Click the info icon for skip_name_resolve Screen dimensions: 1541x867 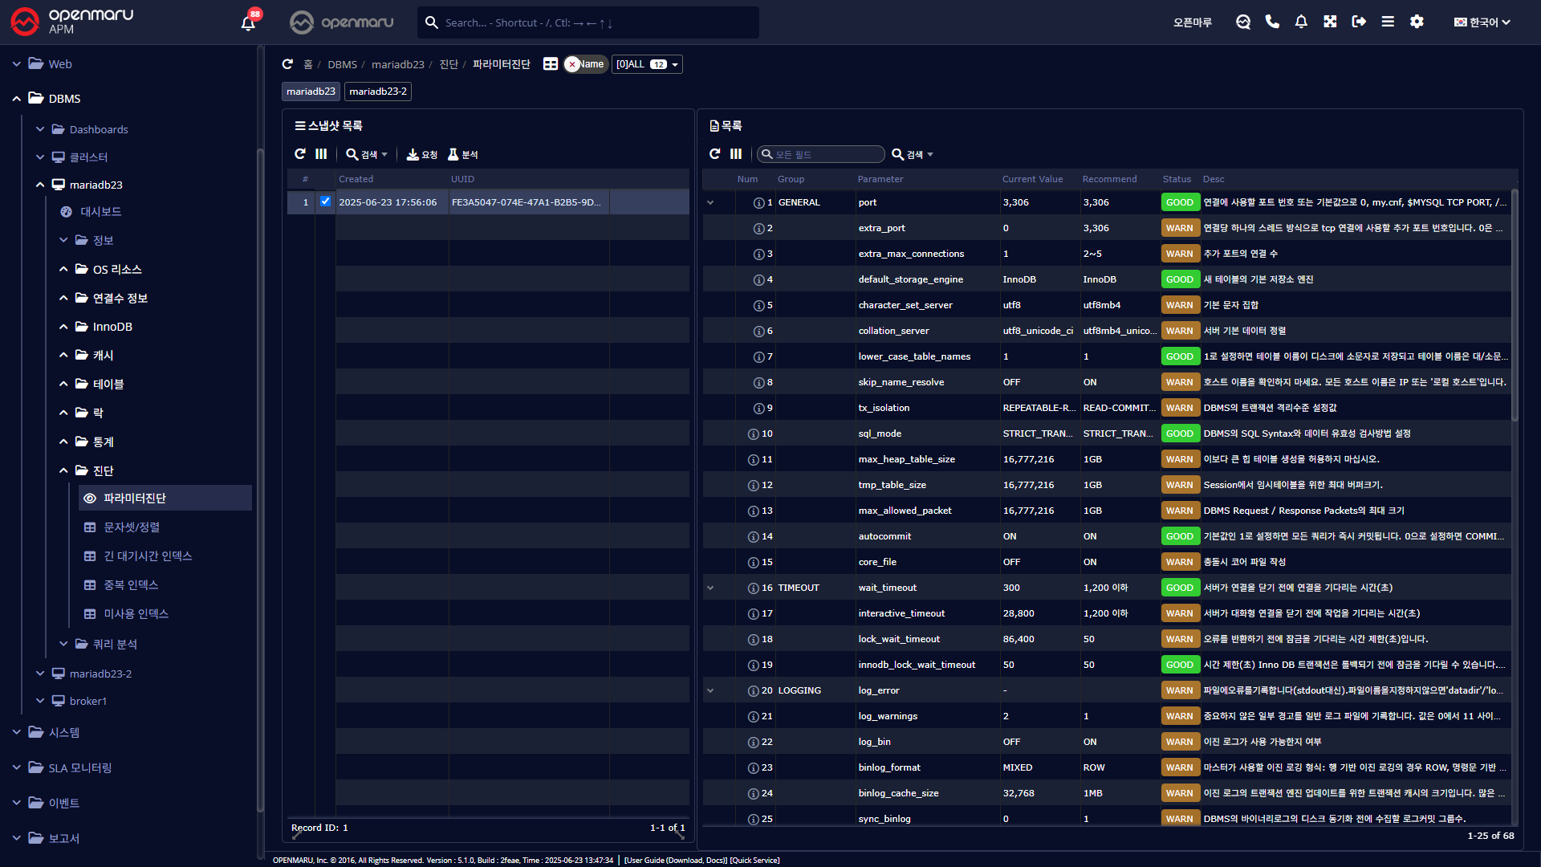(758, 383)
